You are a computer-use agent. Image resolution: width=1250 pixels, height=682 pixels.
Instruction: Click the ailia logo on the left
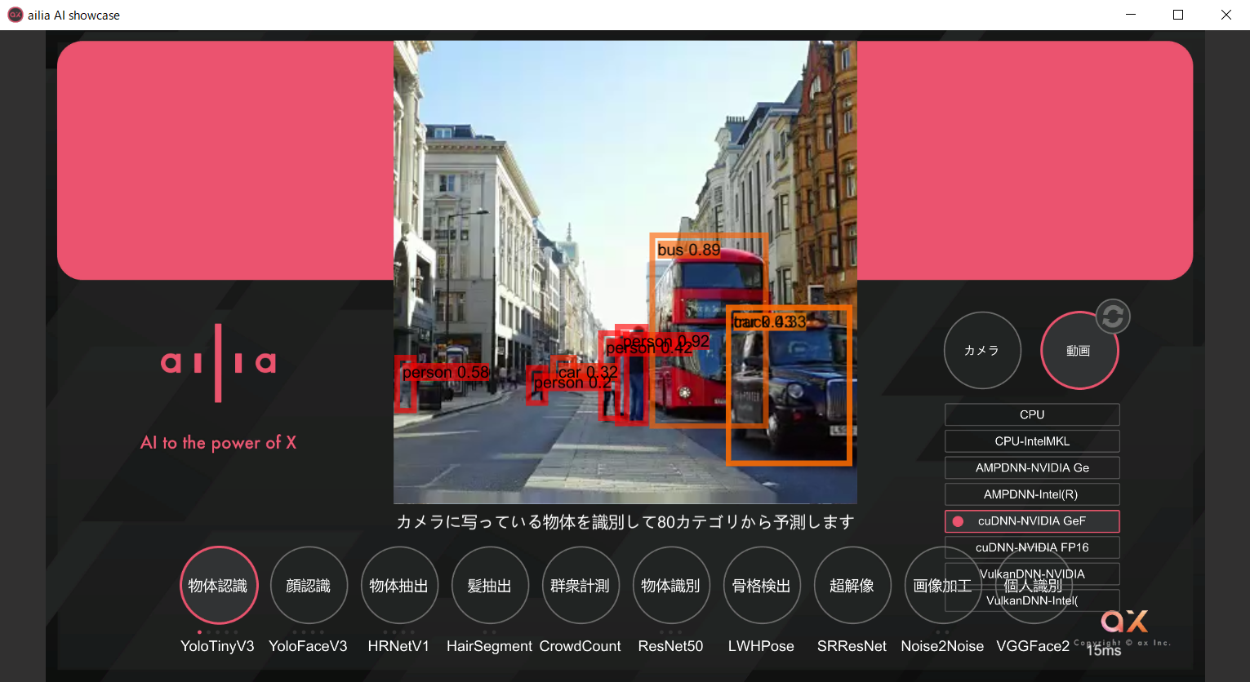[x=218, y=363]
